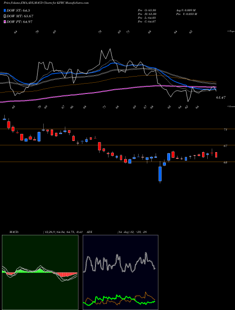This screenshot has height=310, width=235.
Task: Click the ADX (14 day) values text
Action: point(132,232)
